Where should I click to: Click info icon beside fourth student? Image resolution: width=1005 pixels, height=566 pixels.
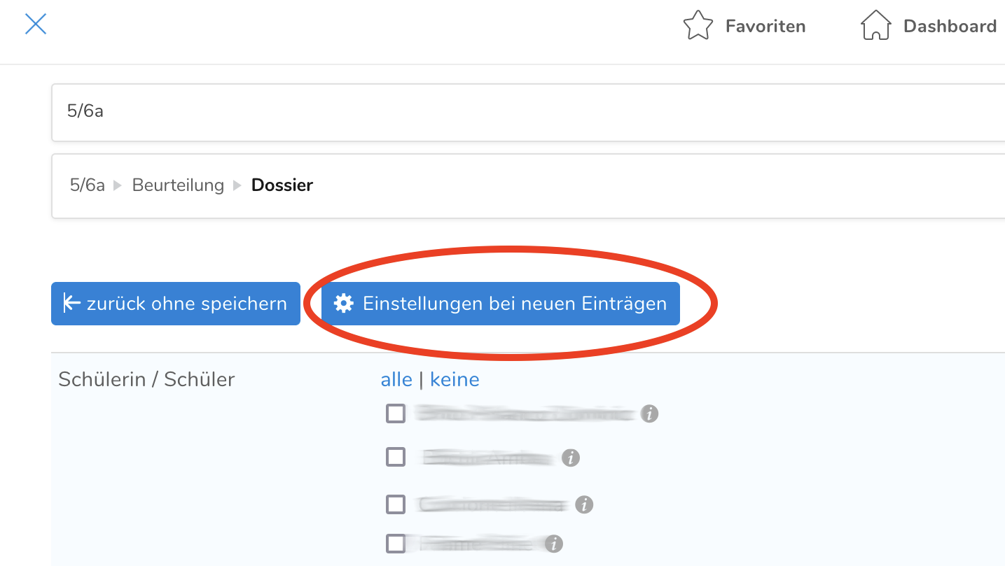tap(554, 544)
